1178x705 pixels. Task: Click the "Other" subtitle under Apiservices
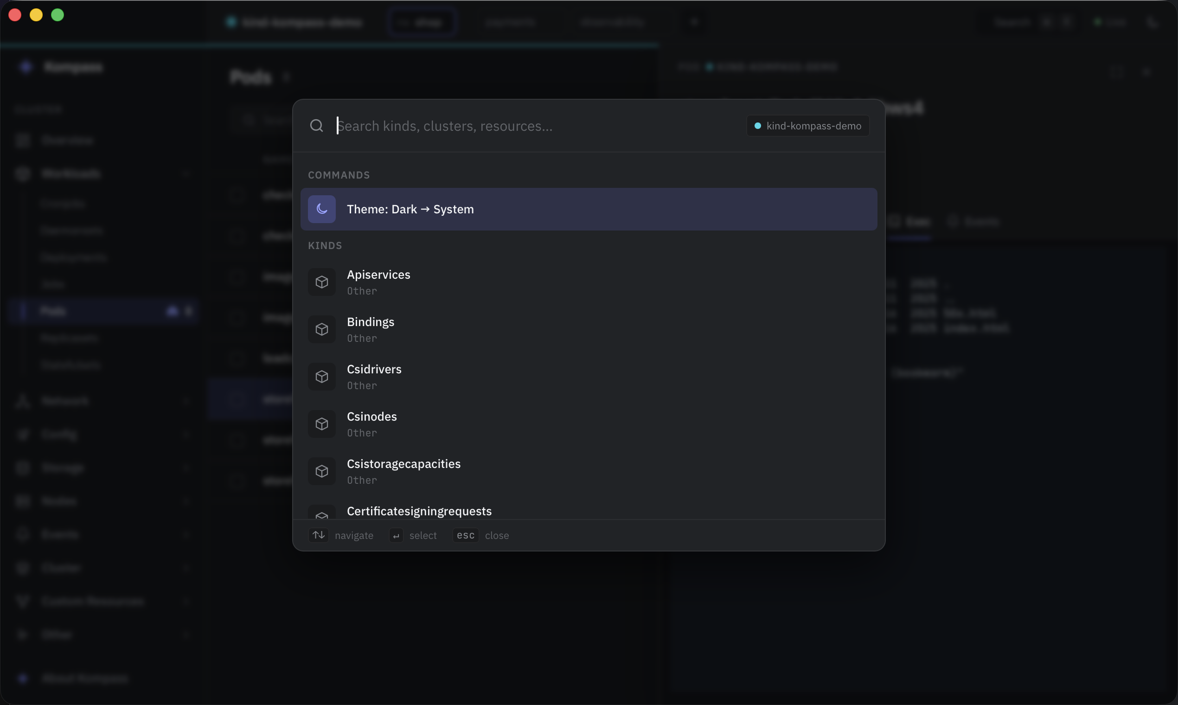tap(362, 291)
